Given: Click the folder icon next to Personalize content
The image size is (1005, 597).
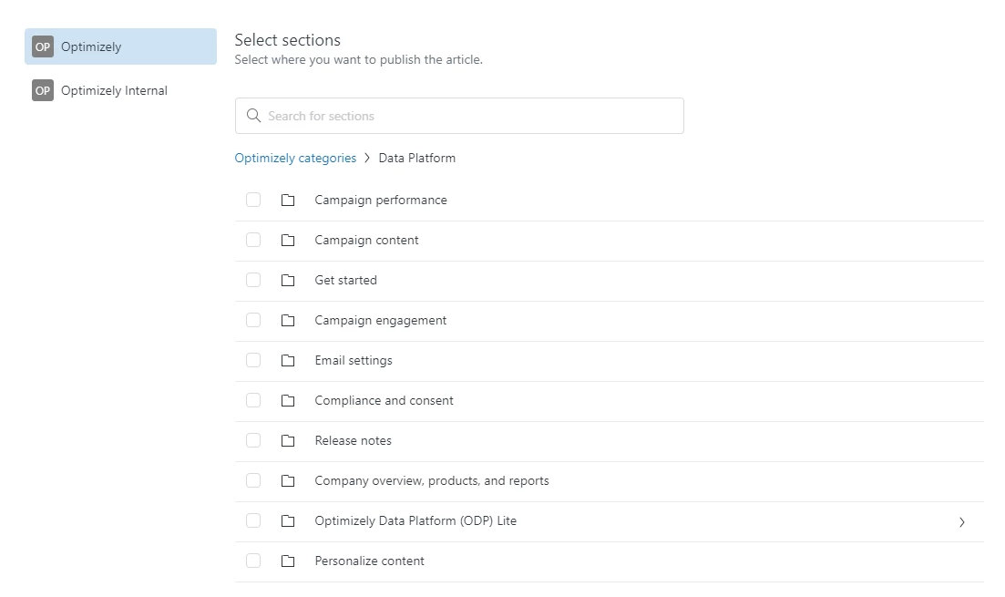Looking at the screenshot, I should (x=288, y=561).
